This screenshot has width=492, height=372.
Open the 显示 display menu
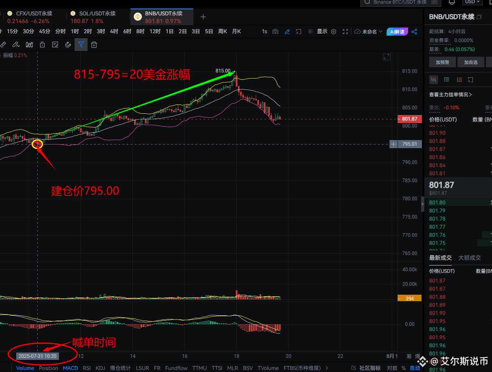322,32
